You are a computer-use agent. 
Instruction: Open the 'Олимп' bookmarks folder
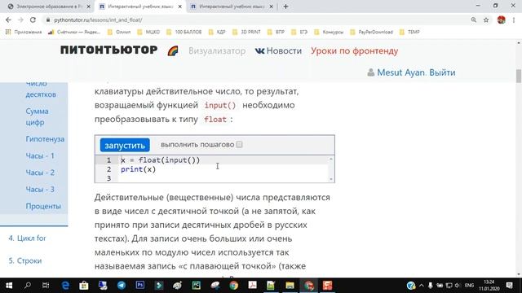pyautogui.click(x=119, y=32)
